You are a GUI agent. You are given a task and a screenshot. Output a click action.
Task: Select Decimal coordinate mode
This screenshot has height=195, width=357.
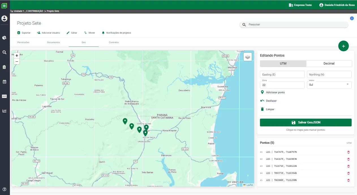[x=329, y=63]
